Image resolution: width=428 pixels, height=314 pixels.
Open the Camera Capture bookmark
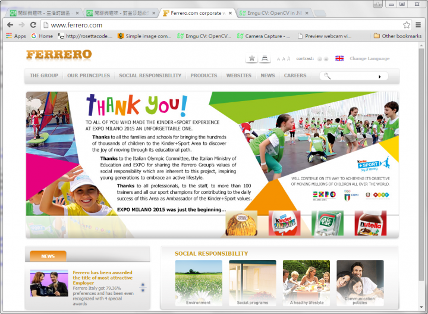263,36
